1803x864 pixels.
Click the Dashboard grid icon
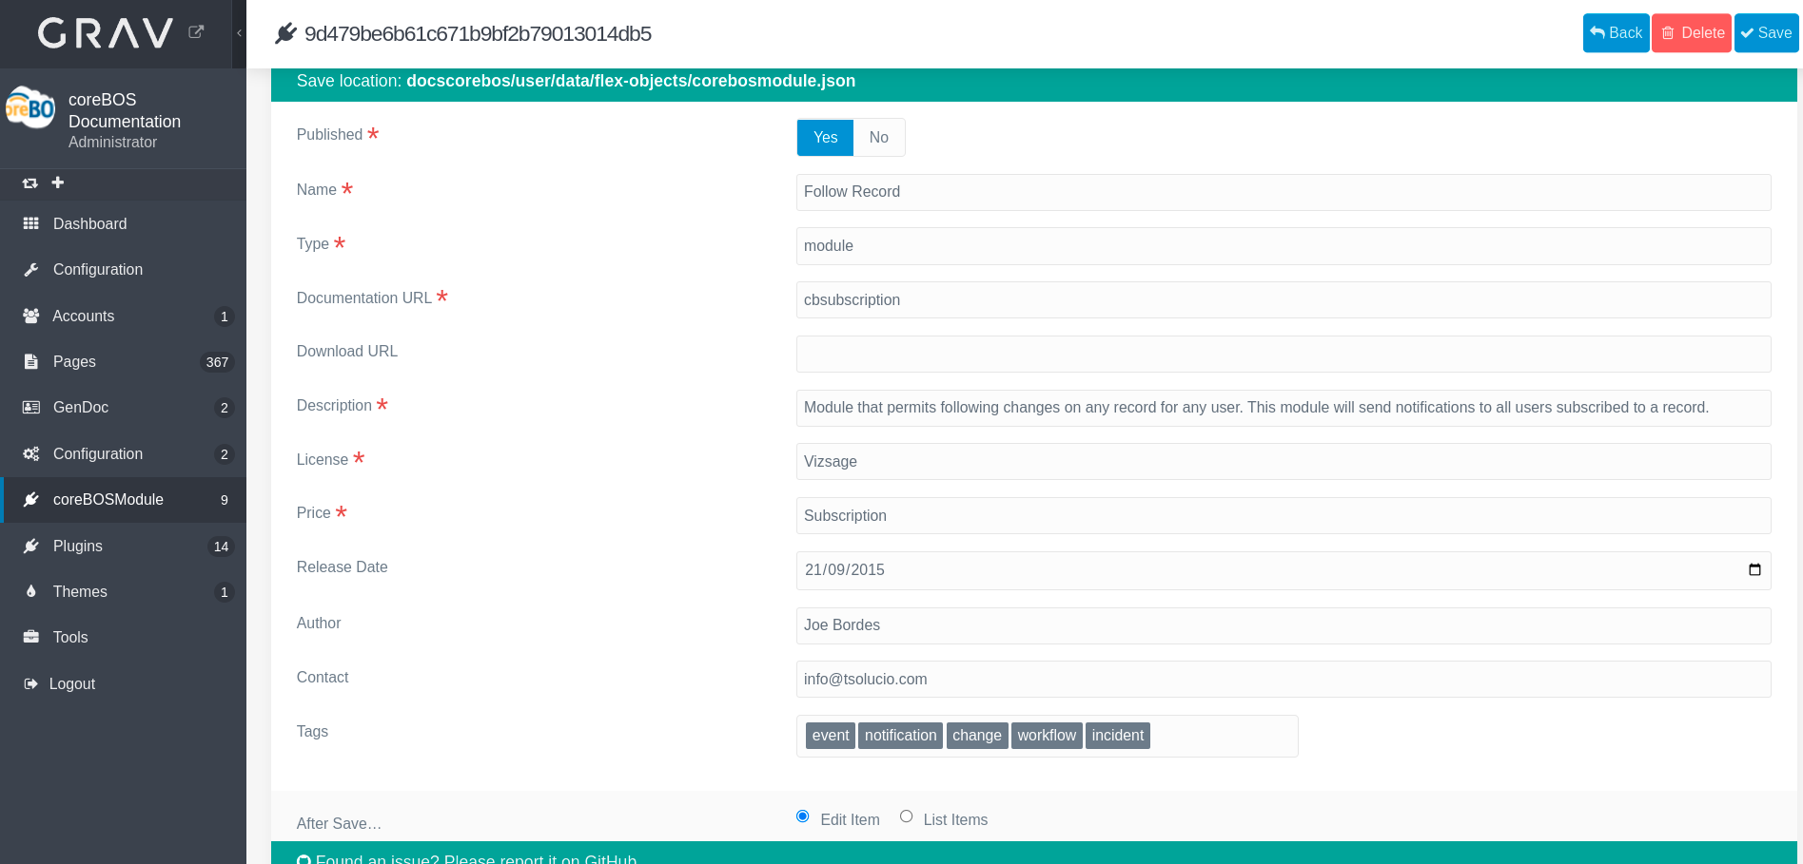[x=31, y=223]
